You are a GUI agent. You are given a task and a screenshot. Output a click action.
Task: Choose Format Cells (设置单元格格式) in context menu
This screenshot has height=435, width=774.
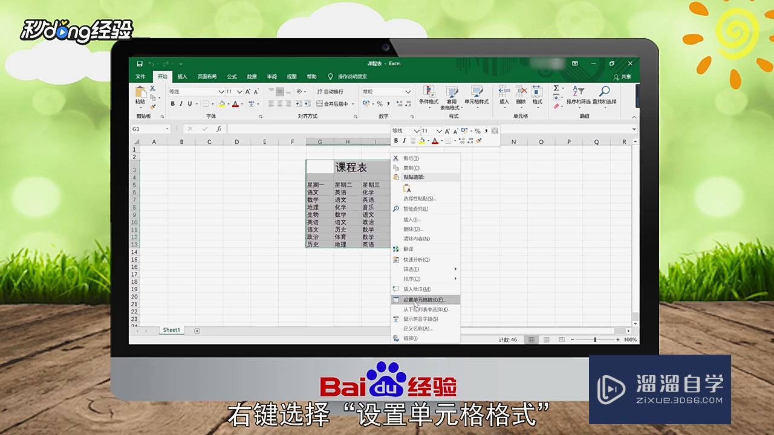click(x=426, y=300)
